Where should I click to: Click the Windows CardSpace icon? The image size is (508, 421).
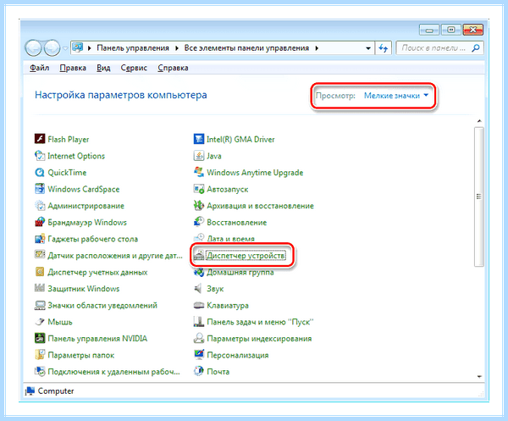click(x=40, y=189)
